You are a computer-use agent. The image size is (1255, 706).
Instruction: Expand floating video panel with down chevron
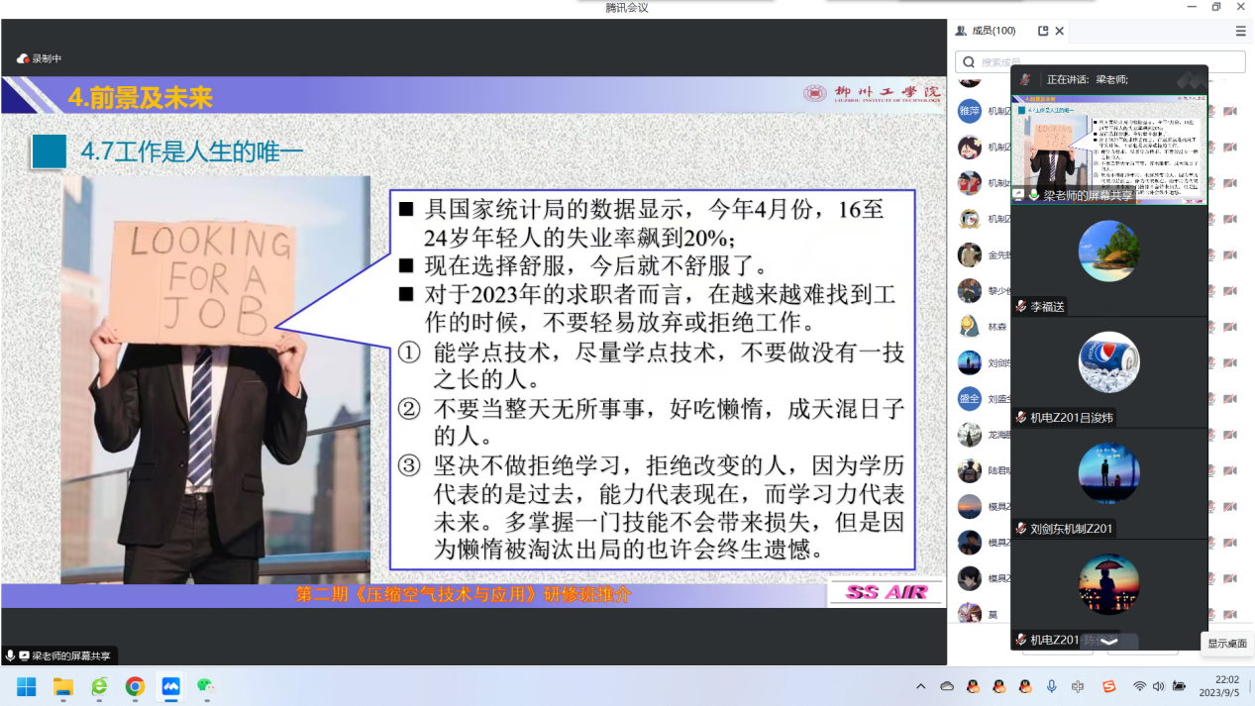[x=1109, y=642]
